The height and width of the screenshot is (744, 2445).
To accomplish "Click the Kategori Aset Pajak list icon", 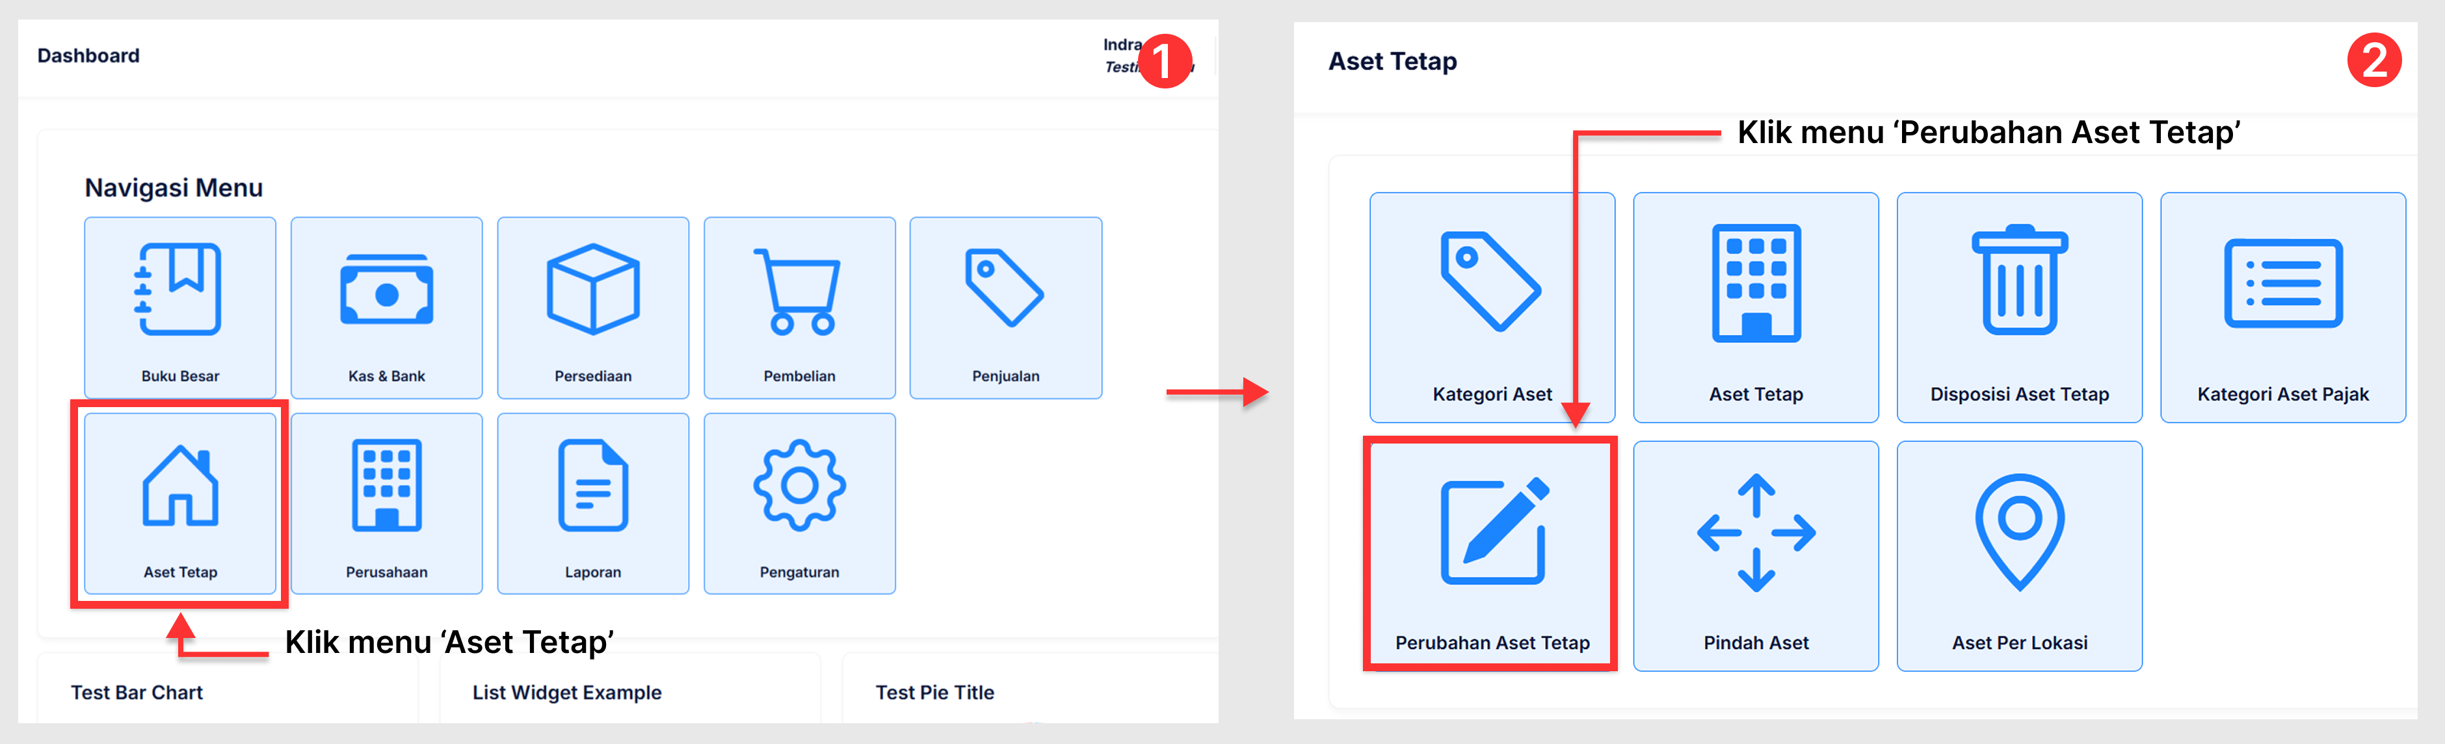I will tap(2282, 283).
